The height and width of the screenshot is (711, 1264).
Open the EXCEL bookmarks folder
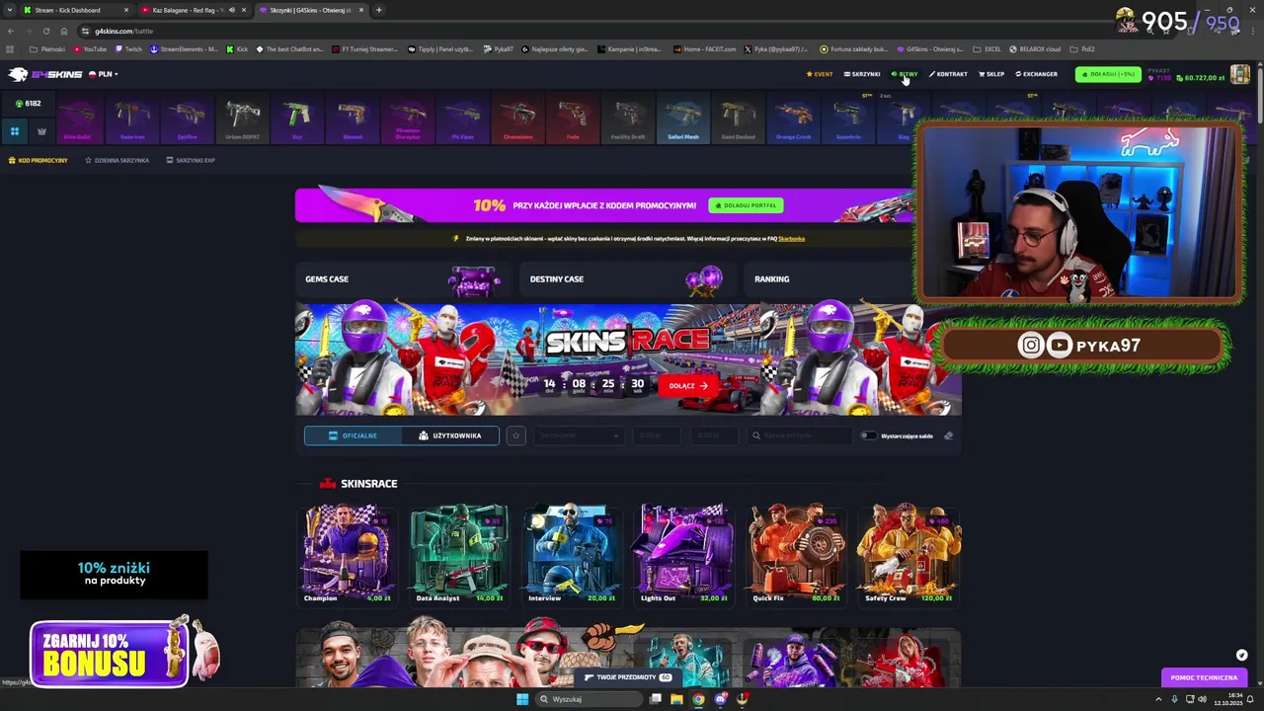click(987, 49)
